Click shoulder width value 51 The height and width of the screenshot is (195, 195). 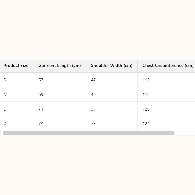coord(94,109)
